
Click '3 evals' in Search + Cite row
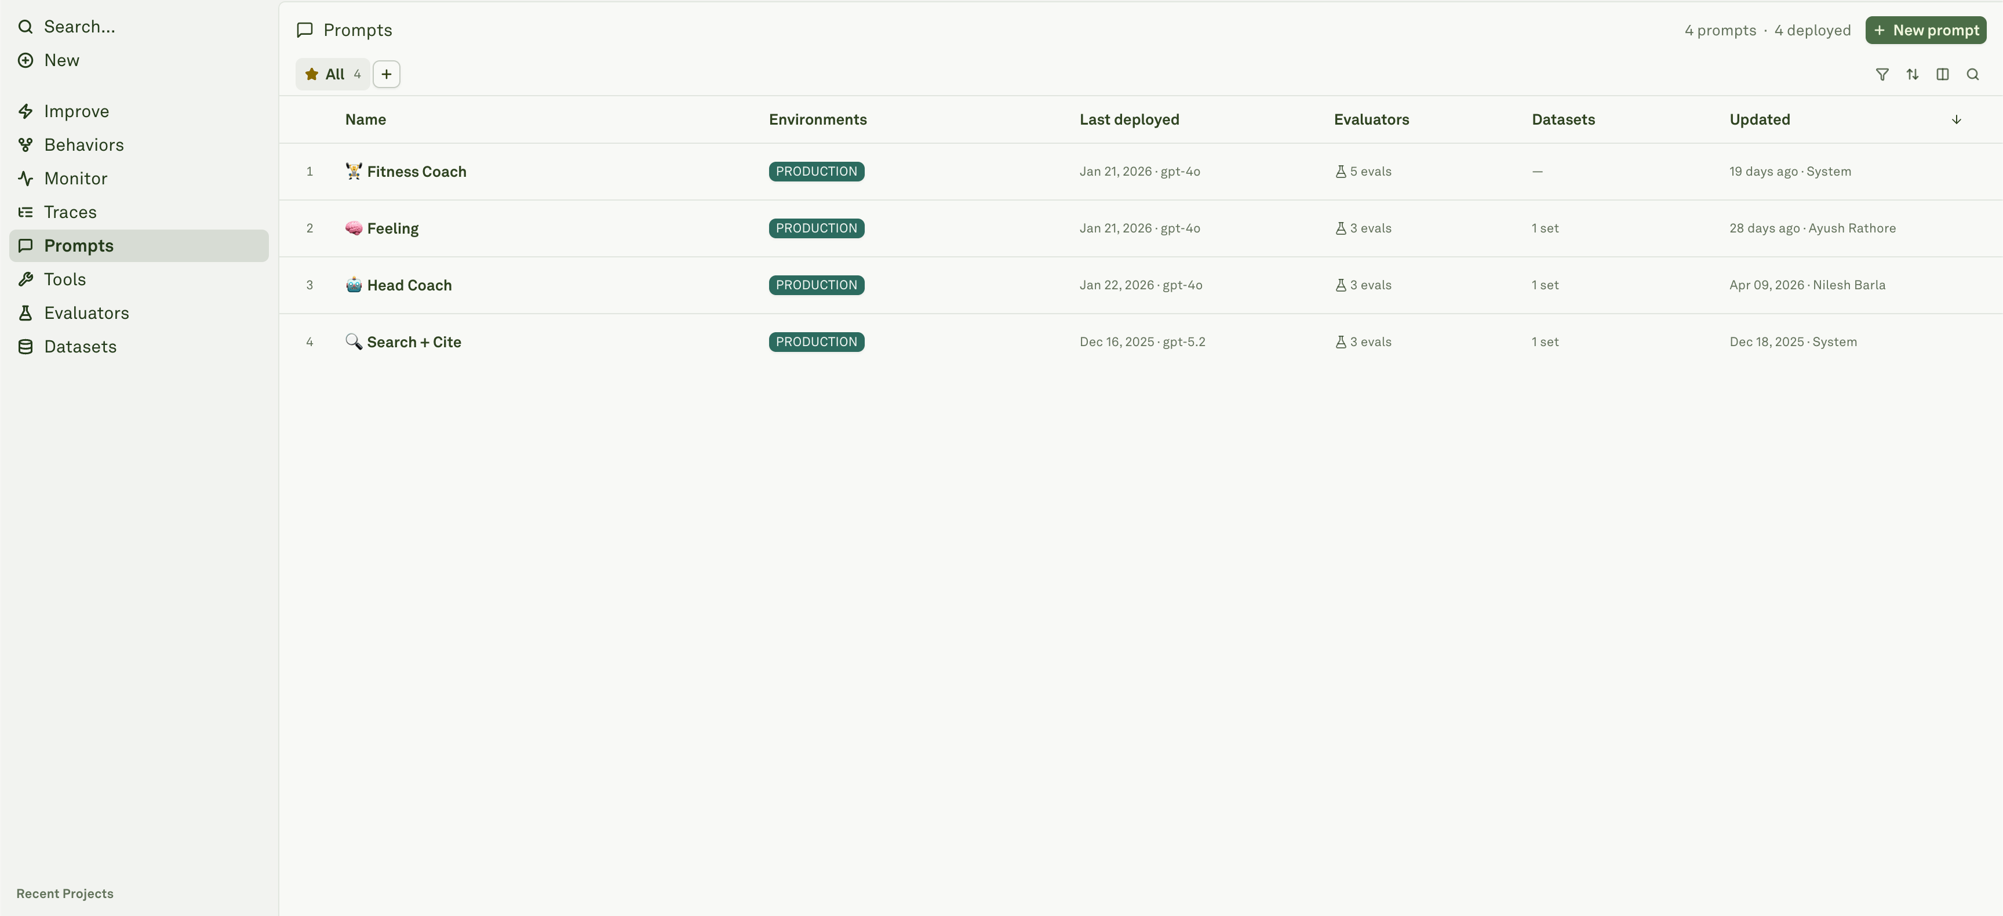click(1363, 342)
